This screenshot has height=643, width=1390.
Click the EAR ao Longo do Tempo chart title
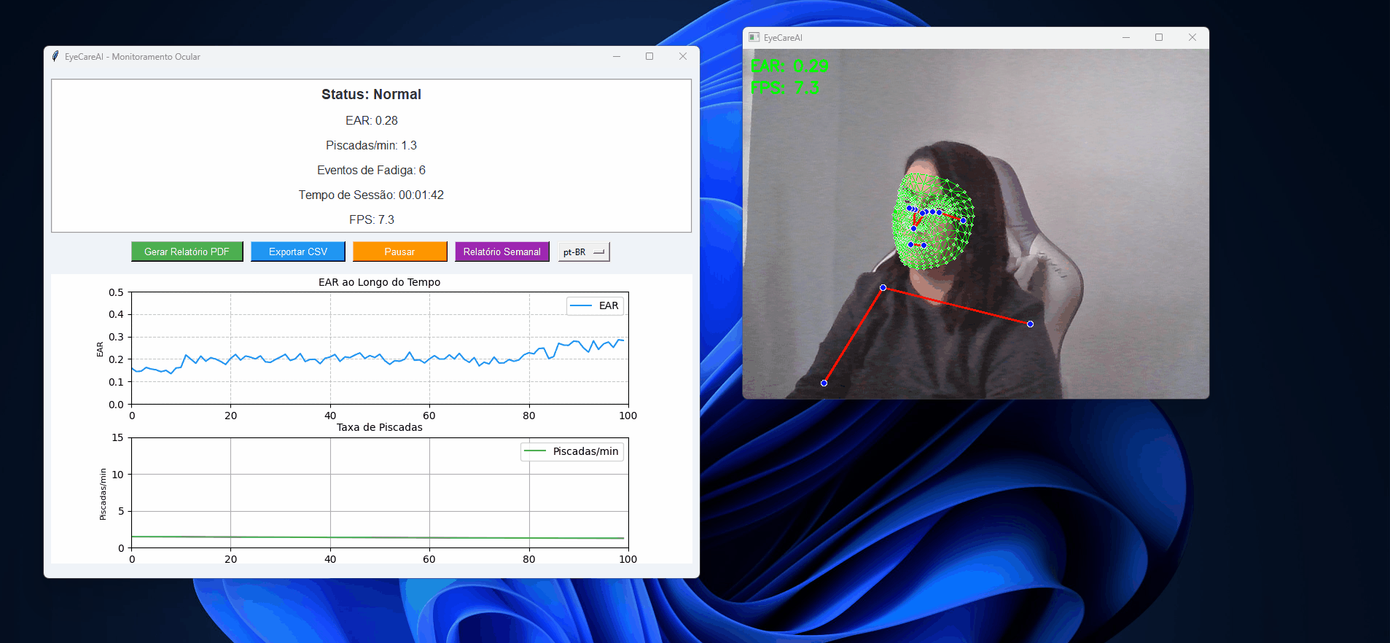tap(379, 282)
